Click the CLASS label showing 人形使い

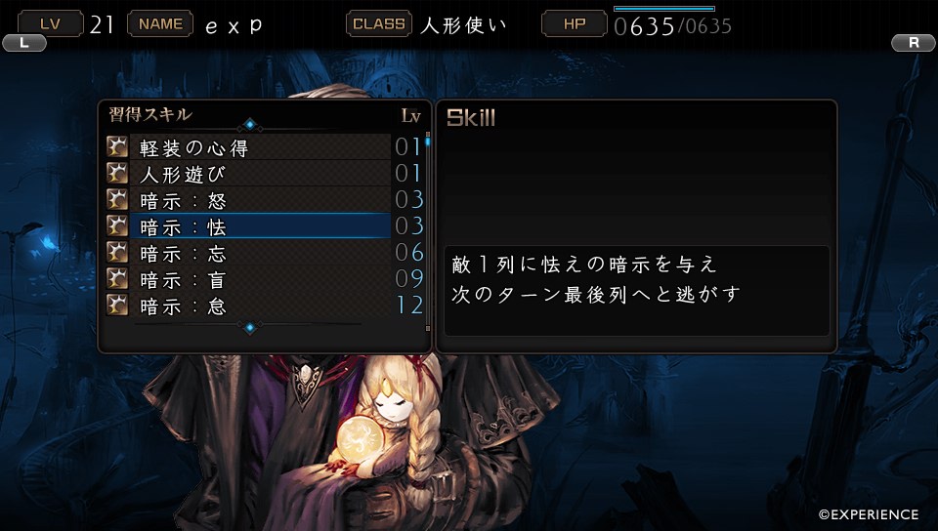(x=379, y=23)
